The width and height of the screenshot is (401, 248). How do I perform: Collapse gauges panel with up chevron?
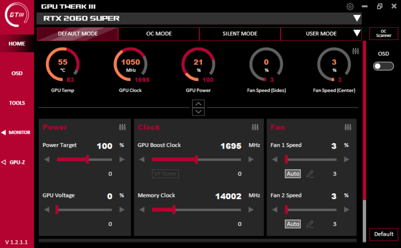[x=198, y=104]
